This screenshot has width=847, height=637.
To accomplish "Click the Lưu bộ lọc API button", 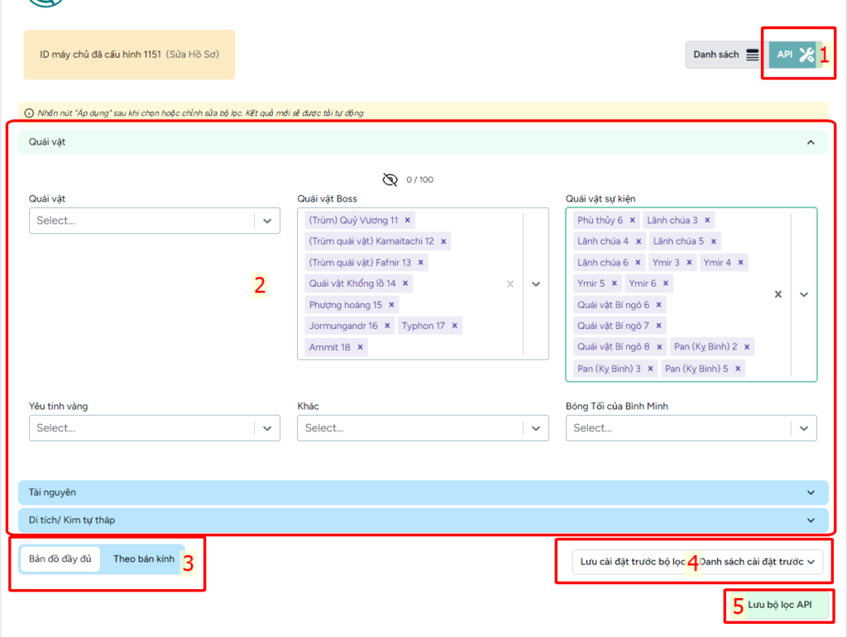I will point(779,606).
